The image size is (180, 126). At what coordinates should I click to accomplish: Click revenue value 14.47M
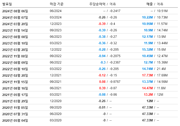tap(147, 88)
